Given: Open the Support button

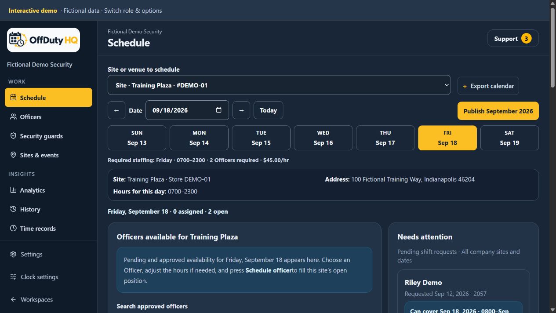Looking at the screenshot, I should click(x=513, y=39).
